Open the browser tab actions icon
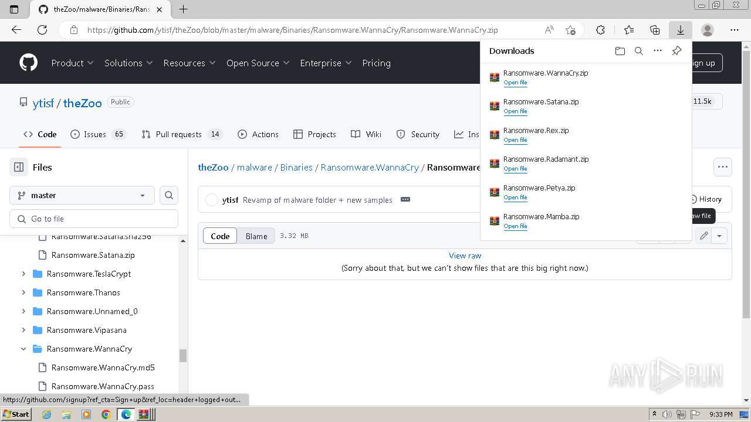Screen dimensions: 751x422 click(15, 9)
